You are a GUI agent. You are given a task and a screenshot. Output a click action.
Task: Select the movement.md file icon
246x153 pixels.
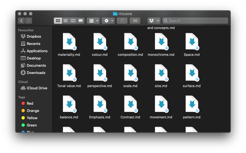click(161, 104)
